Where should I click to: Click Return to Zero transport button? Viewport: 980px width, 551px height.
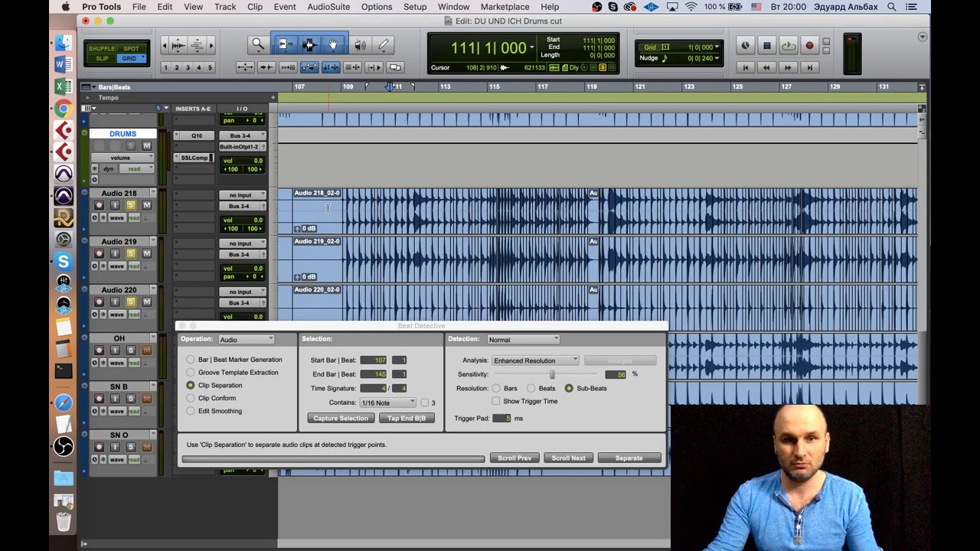tap(745, 67)
